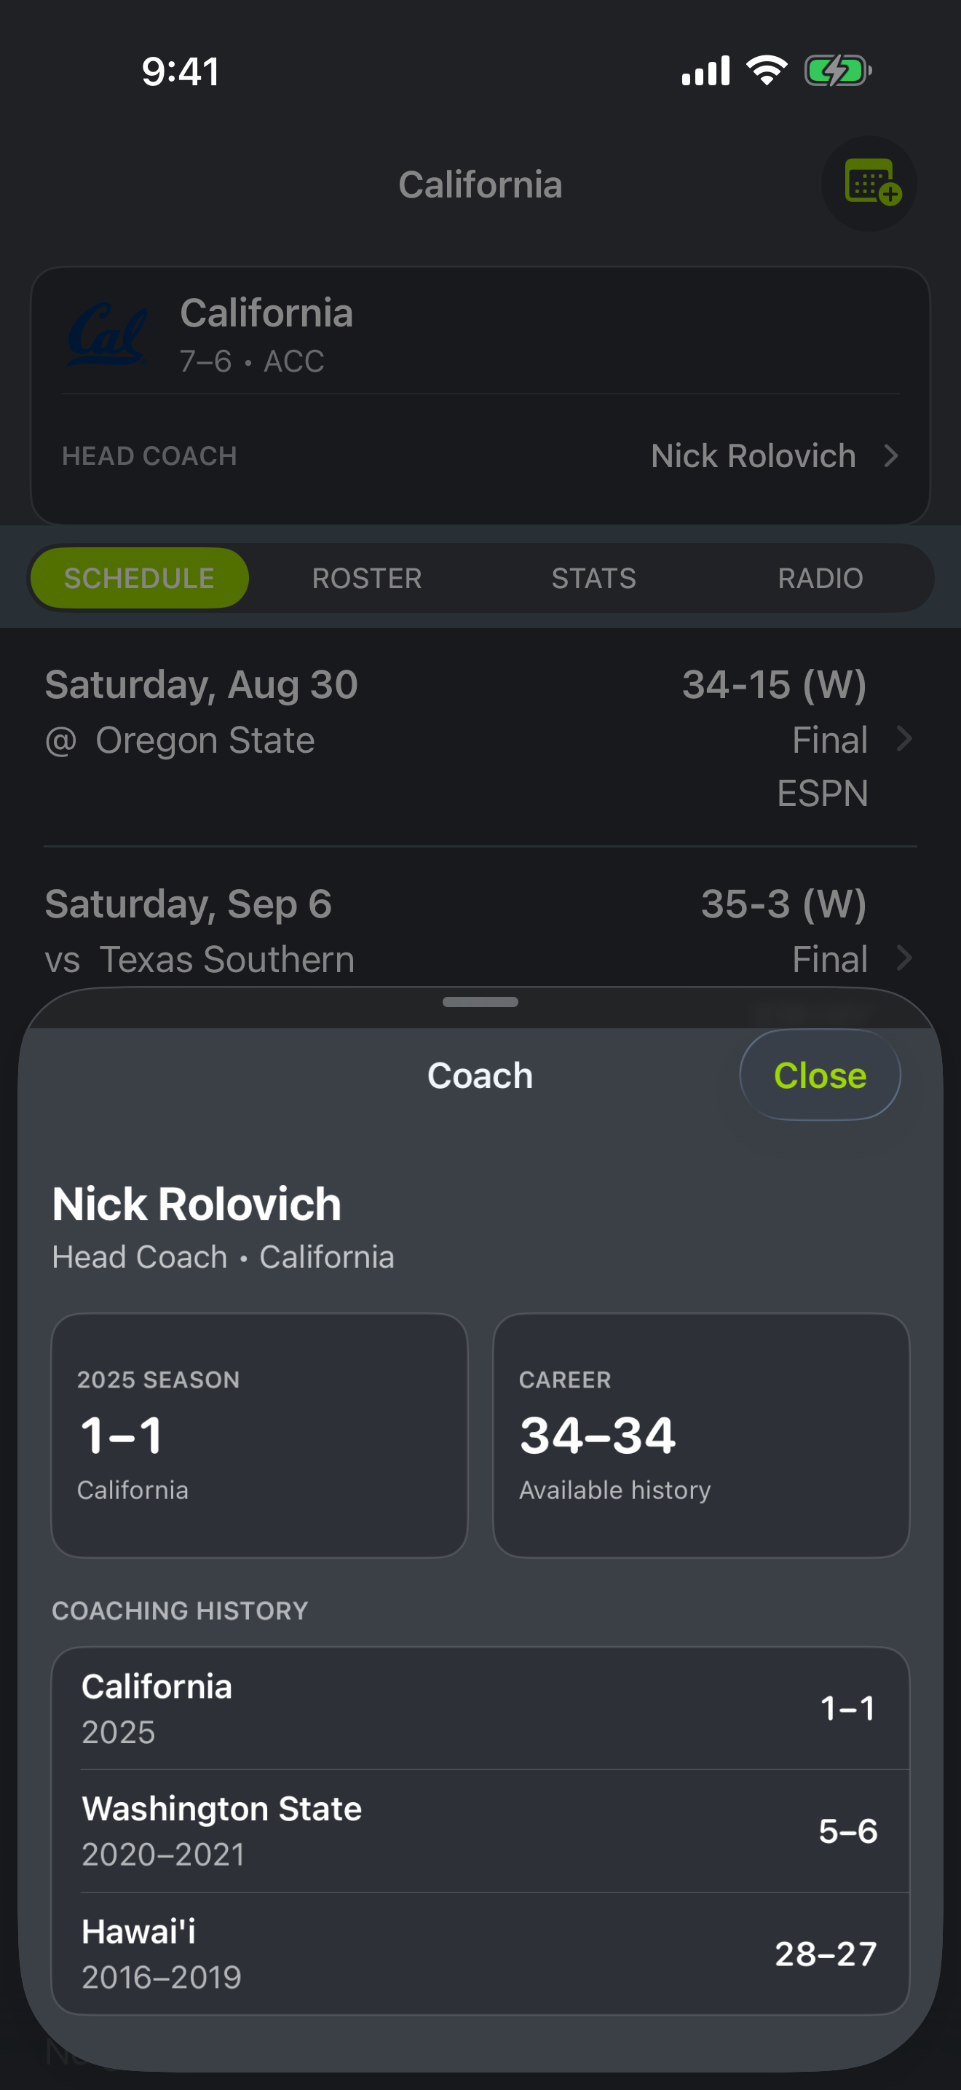Tap the cellular signal bars
The height and width of the screenshot is (2090, 961).
point(705,71)
